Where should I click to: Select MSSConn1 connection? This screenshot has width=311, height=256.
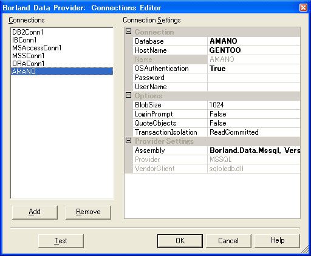[62, 56]
